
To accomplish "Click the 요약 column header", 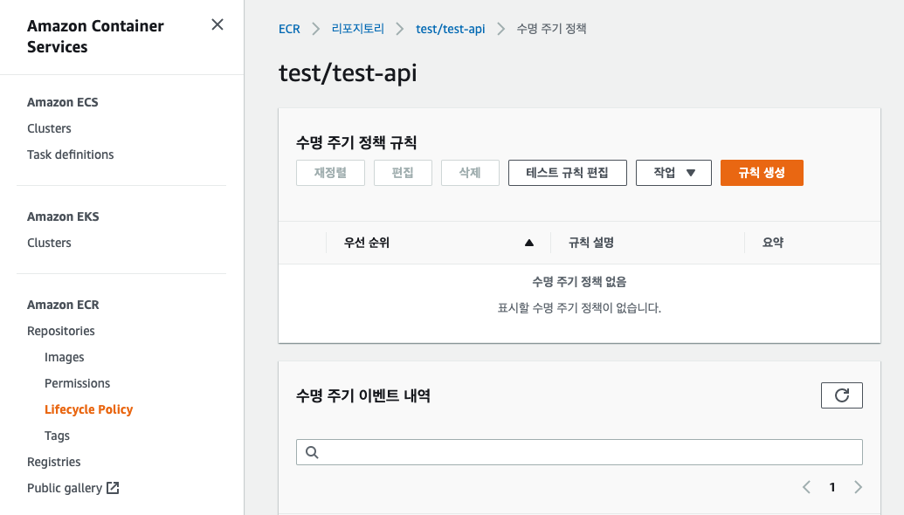I will tap(773, 243).
